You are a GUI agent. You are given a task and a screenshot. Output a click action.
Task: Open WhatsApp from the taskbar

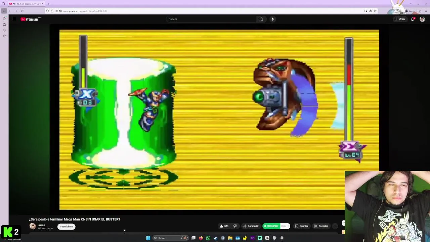208,238
